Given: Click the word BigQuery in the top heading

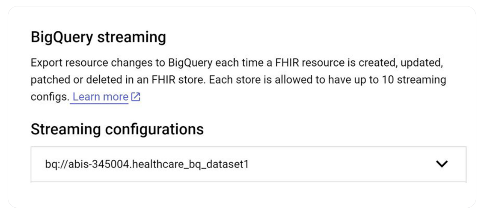Looking at the screenshot, I should point(62,37).
